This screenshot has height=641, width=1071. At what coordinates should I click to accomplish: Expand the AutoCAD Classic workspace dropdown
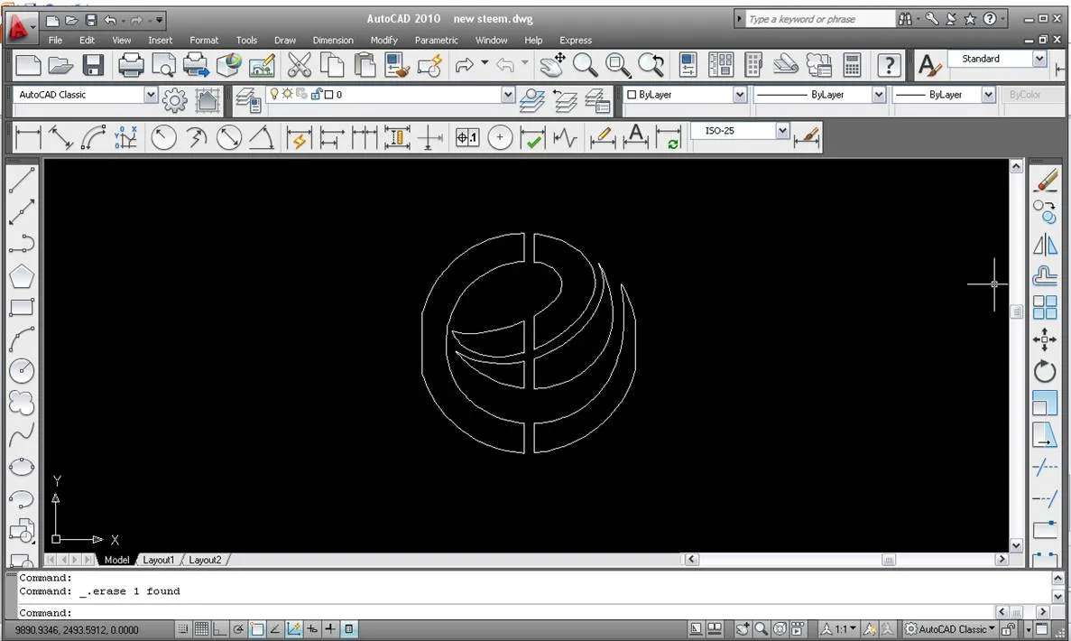151,94
